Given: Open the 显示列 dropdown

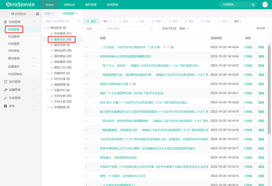Looking at the screenshot, I should tap(262, 29).
